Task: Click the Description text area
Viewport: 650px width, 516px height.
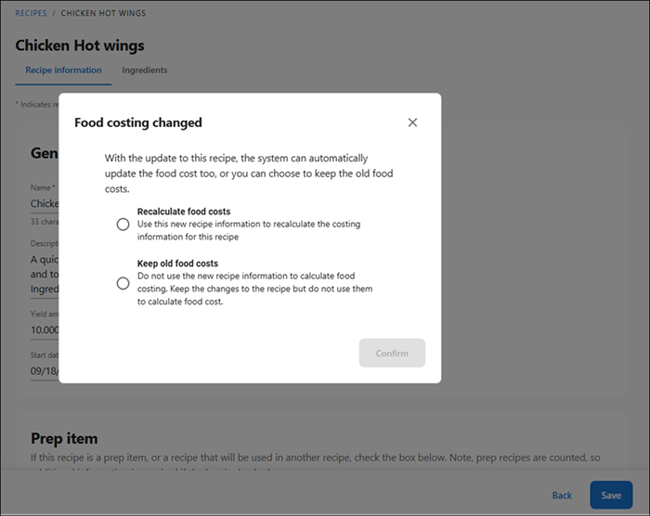Action: (45, 267)
